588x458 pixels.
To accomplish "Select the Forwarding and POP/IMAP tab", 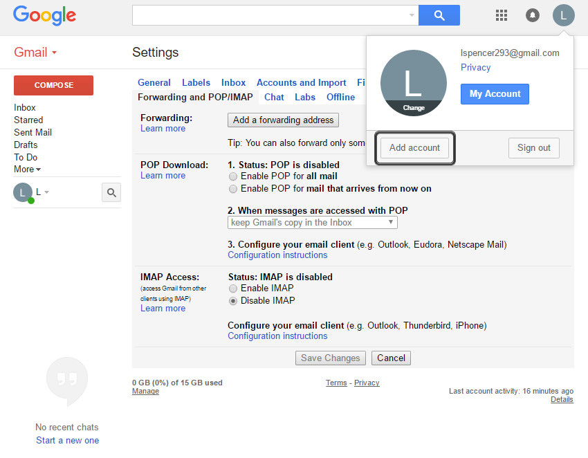I will (195, 97).
